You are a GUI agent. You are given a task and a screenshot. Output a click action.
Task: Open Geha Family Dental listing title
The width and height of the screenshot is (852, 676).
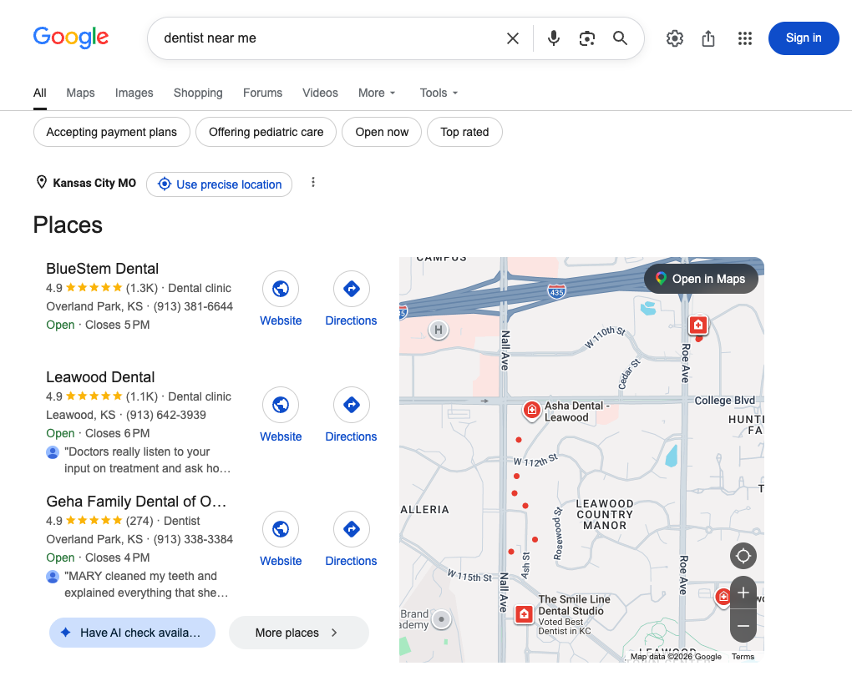point(136,502)
